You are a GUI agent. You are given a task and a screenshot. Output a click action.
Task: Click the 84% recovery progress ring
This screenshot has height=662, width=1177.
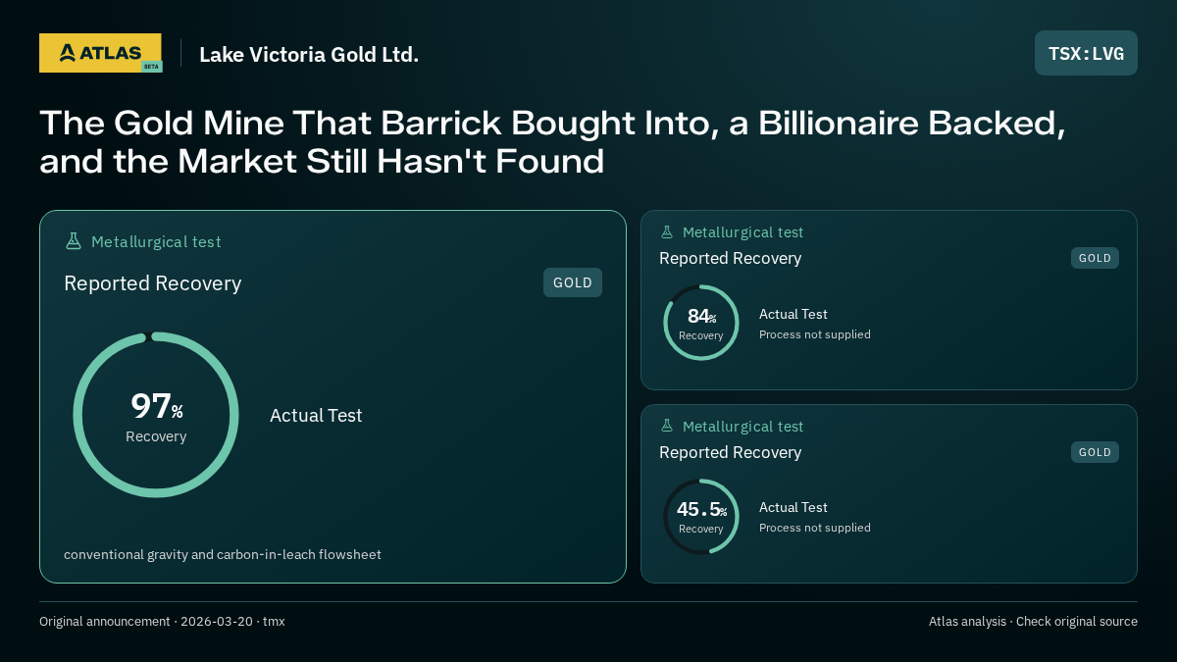(x=701, y=323)
